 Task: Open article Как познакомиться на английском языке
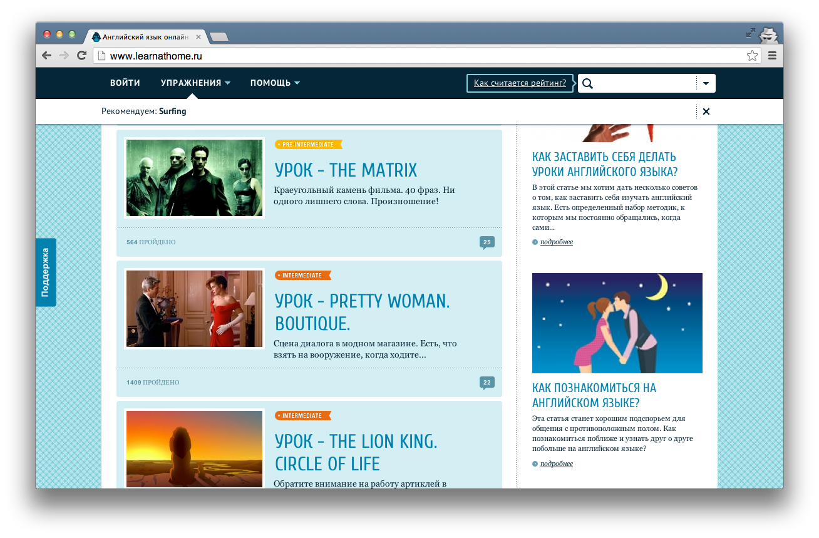pyautogui.click(x=594, y=395)
